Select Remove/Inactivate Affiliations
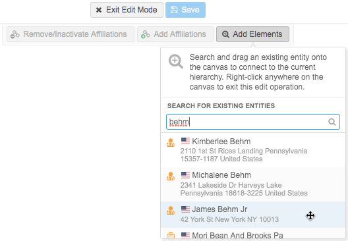Screen dimensions: 348x241 click(x=71, y=34)
